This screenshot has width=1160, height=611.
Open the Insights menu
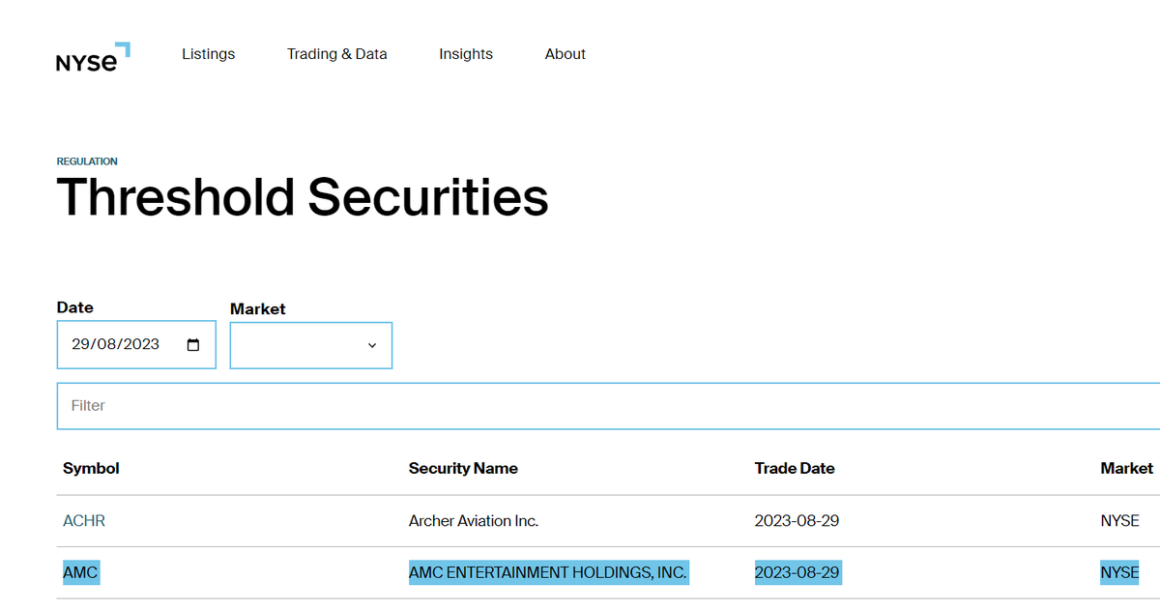466,54
